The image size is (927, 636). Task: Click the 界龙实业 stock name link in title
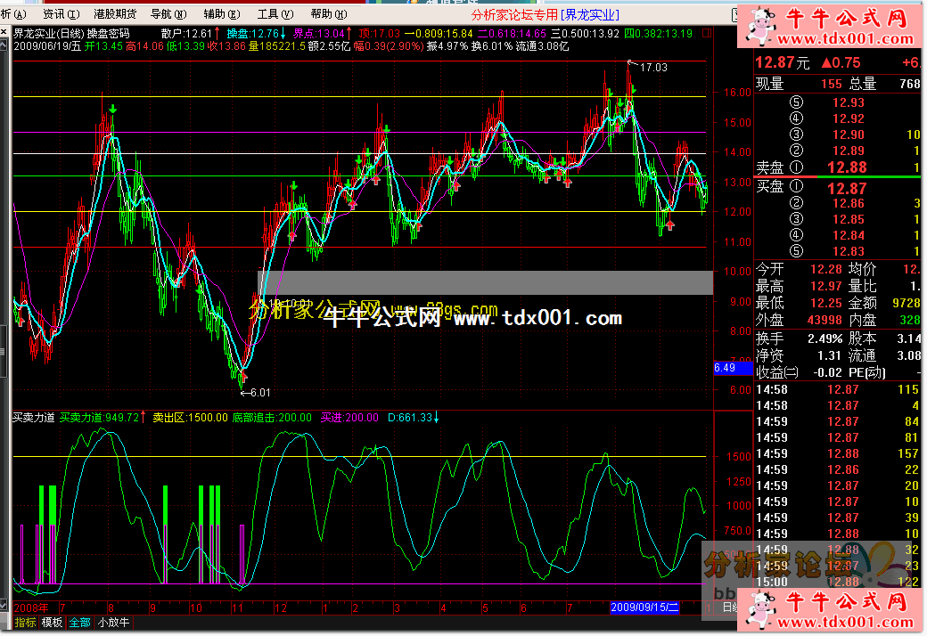point(590,14)
